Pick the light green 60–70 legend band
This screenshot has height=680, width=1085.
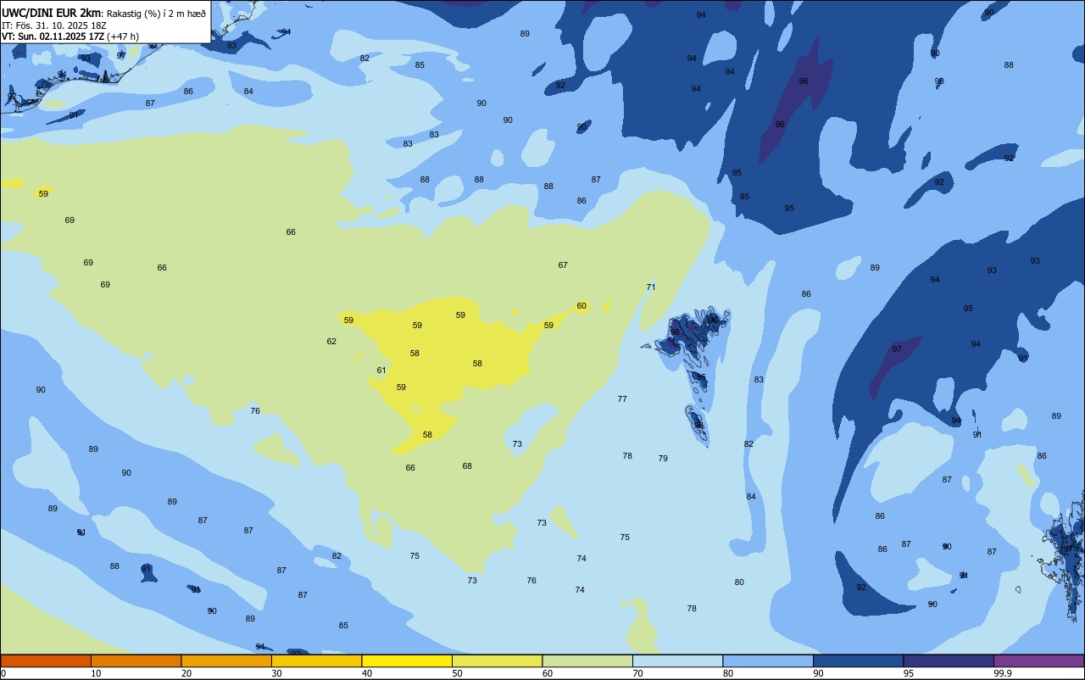[587, 660]
